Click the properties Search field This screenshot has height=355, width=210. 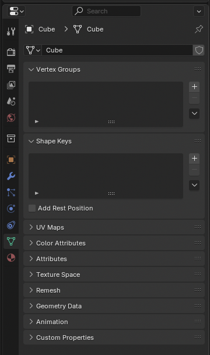pos(106,11)
